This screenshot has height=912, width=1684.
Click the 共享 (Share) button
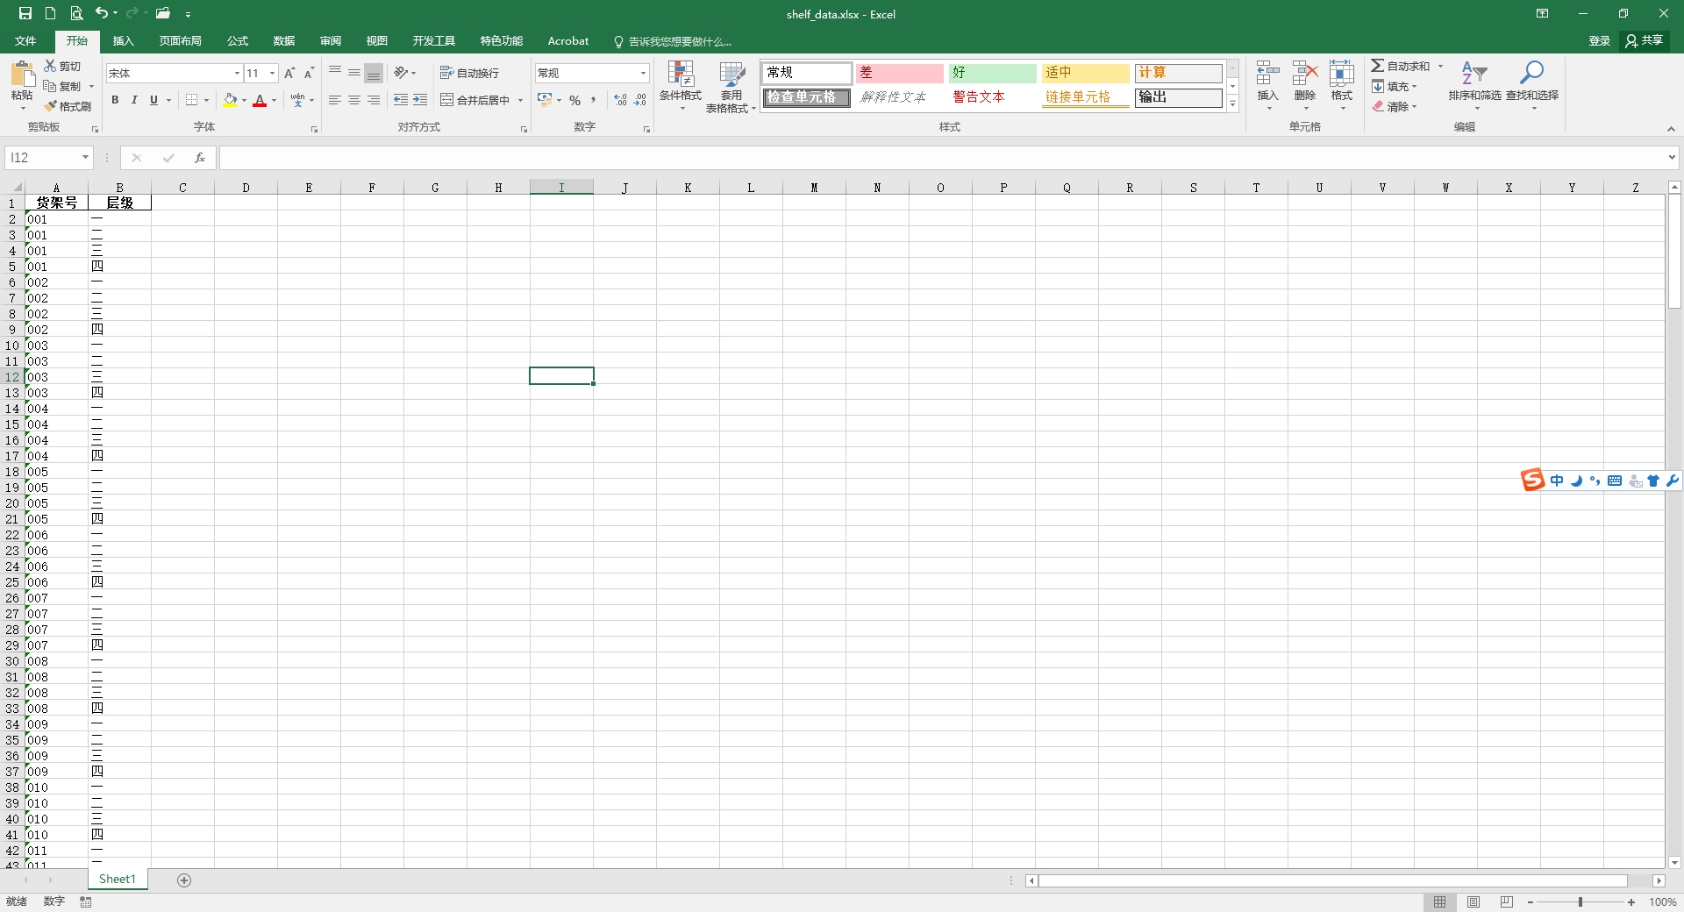1644,40
